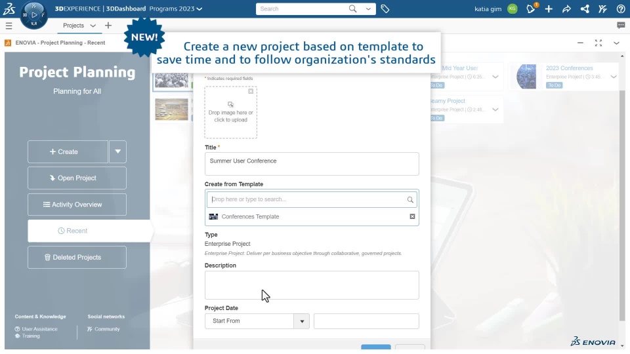
Task: Remove Conferences Template selection
Action: click(412, 216)
